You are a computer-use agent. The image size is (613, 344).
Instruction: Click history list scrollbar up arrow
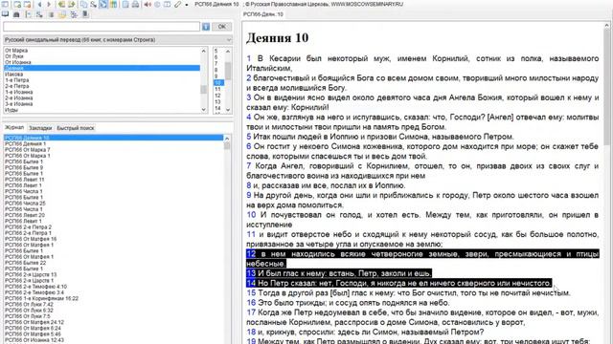(x=227, y=139)
